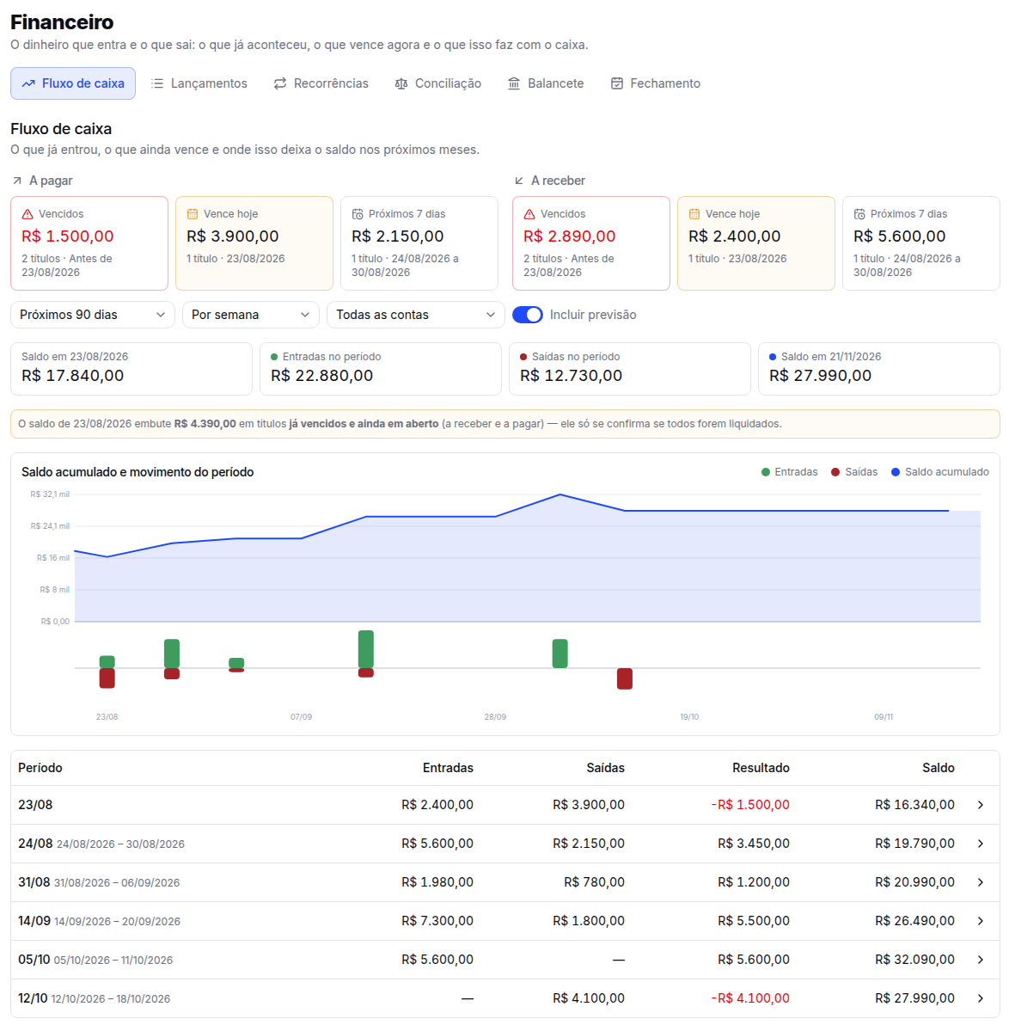Toggle the Incluir previsão switch
The width and height of the screenshot is (1009, 1025).
528,315
